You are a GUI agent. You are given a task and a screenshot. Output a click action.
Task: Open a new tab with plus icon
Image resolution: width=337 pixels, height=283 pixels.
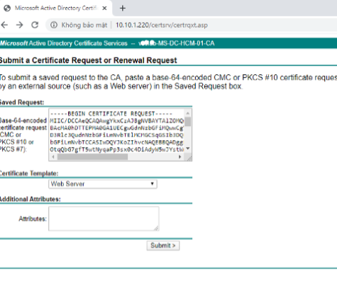coord(123,8)
